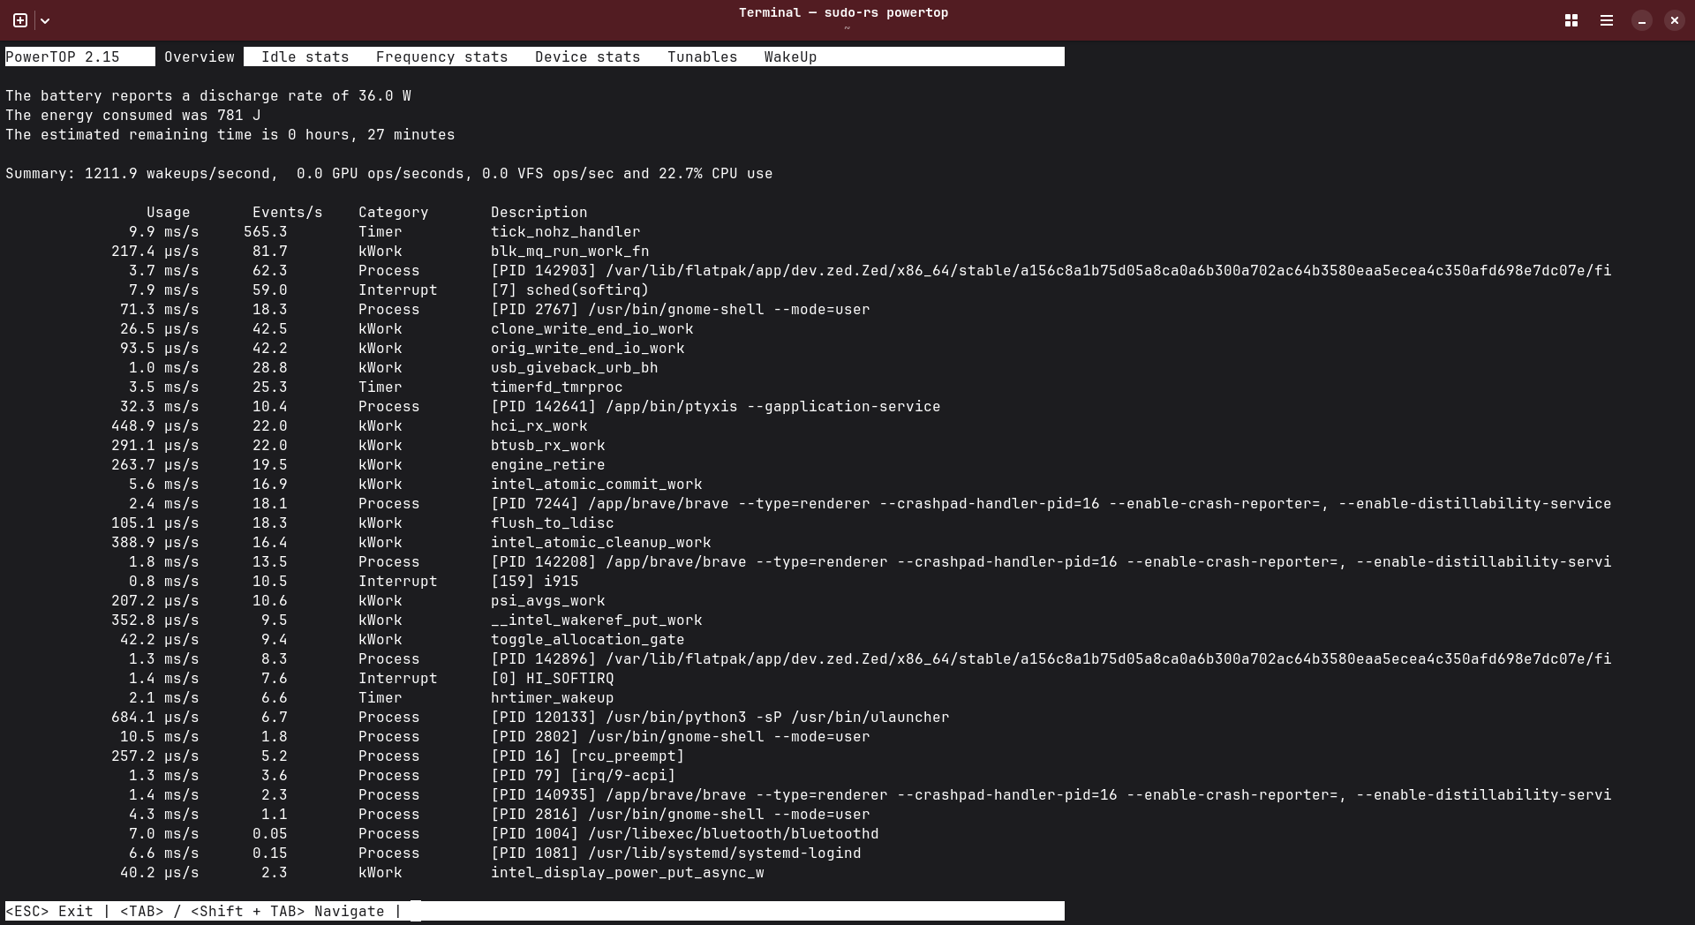Click the Usage column header
The width and height of the screenshot is (1695, 925).
tap(169, 212)
